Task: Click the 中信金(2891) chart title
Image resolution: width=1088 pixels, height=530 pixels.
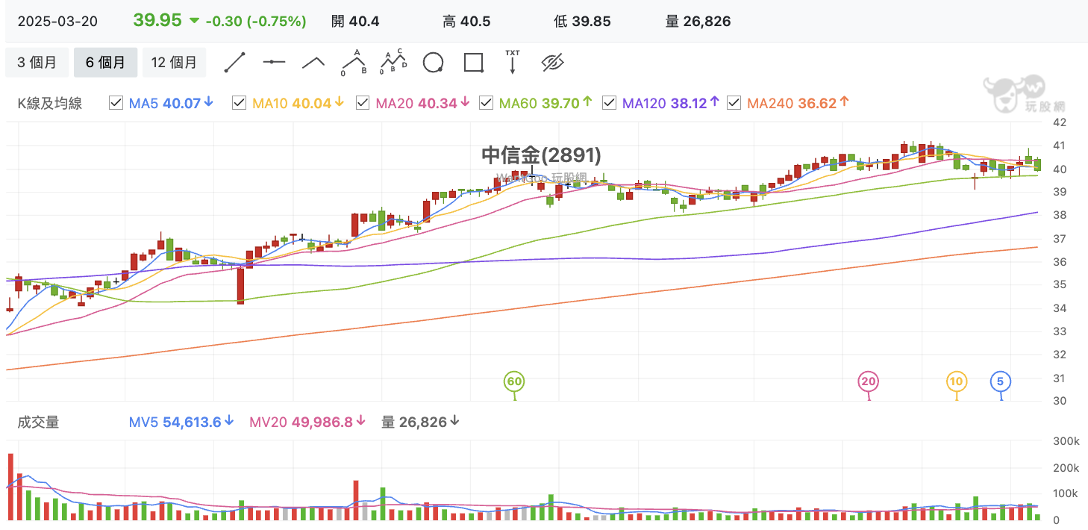Action: tap(541, 155)
